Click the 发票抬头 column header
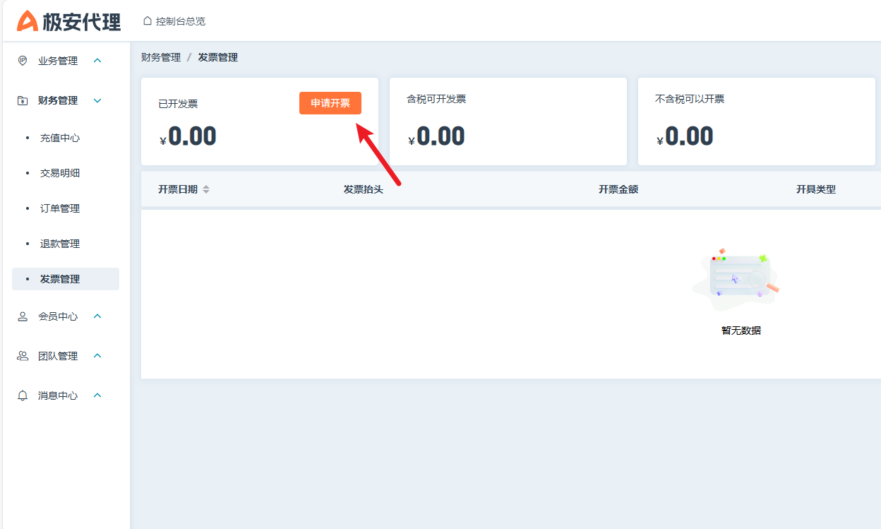Viewport: 881px width, 529px height. tap(363, 189)
